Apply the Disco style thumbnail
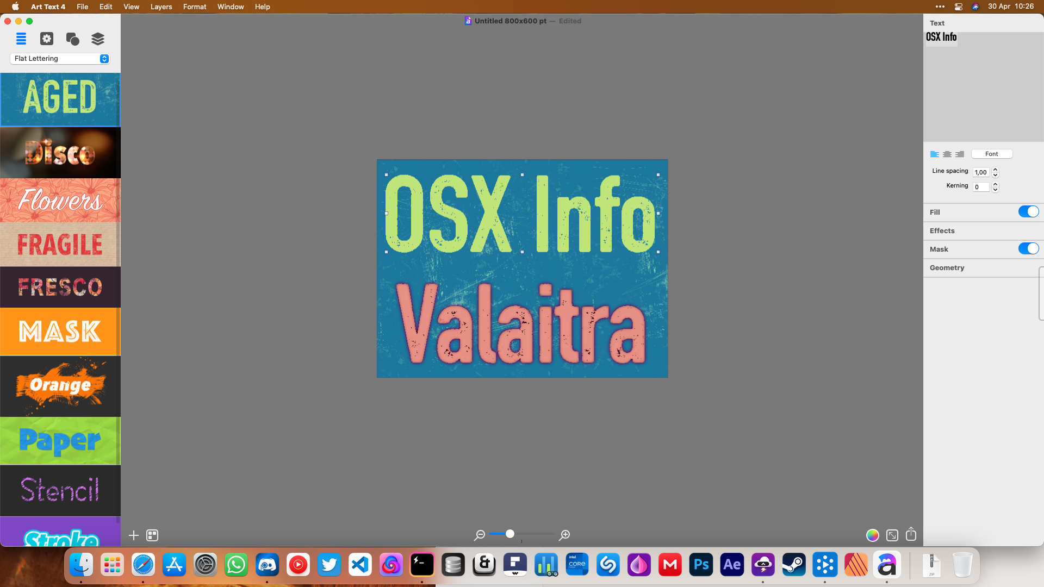This screenshot has width=1044, height=587. (x=60, y=153)
